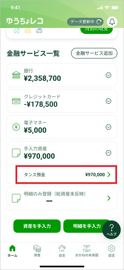
Task: Open the タンス預金 ¥970,000 entry
Action: (x=66, y=175)
